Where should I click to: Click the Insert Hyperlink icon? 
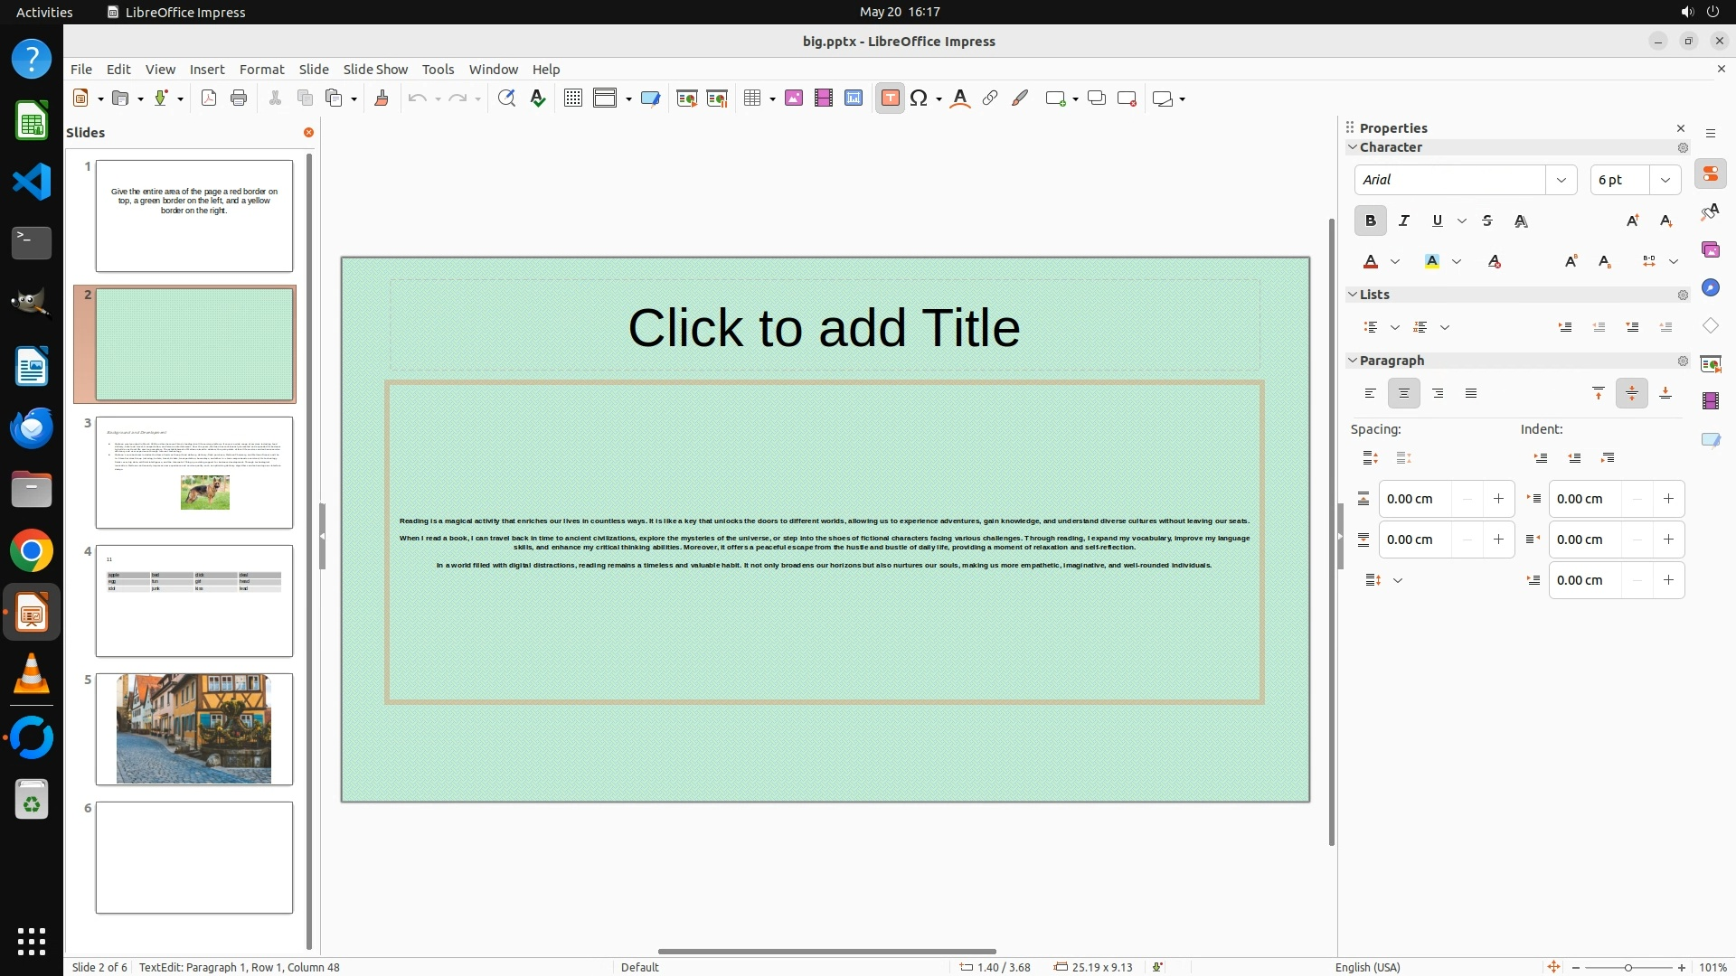(990, 99)
